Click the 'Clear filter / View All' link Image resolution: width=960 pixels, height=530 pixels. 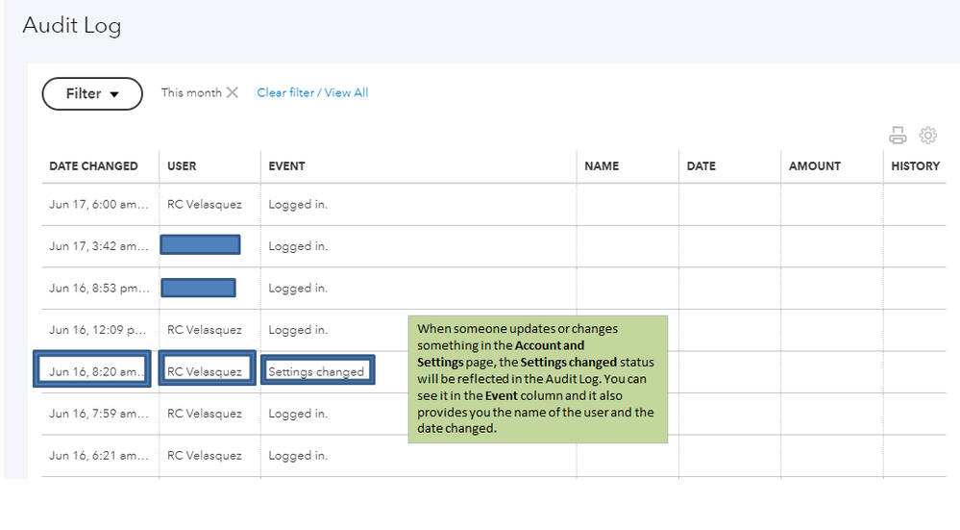[312, 93]
